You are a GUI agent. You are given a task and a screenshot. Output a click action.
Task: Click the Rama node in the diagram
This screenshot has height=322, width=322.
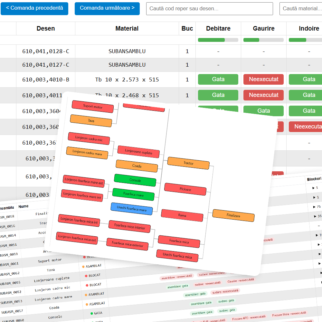coord(182,215)
